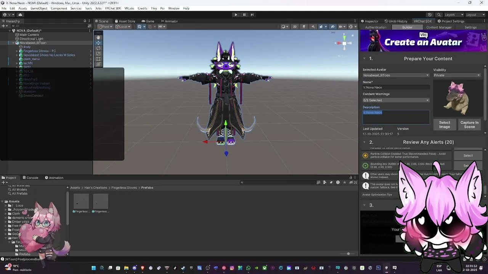Viewport: 488px width, 274px height.
Task: Click the Select Image button
Action: pos(445,124)
